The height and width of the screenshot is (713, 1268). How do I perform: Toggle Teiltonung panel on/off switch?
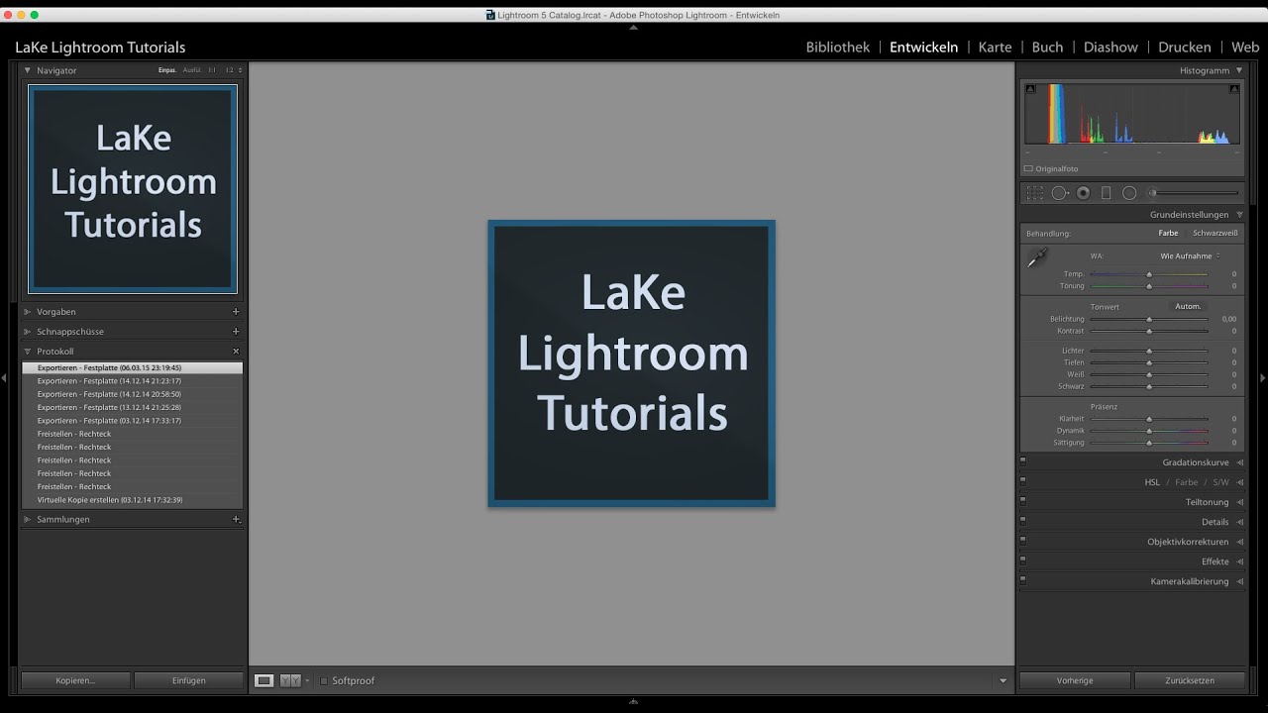pos(1023,500)
